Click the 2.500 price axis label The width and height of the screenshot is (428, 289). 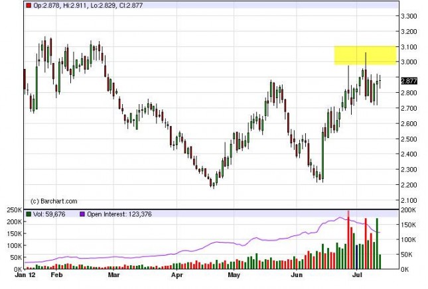(409, 139)
